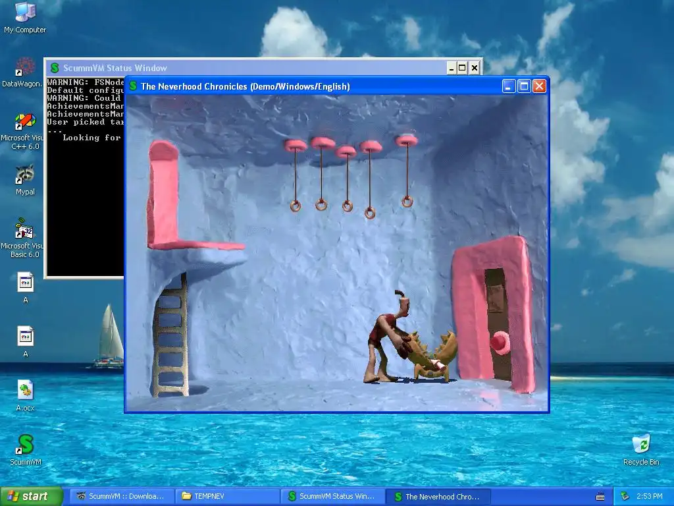Select the DataWagon desktop shortcut
The height and width of the screenshot is (506, 674).
(22, 72)
